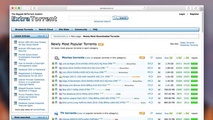The image size is (213, 120).
Task: Open Movies torrents category heading
Action: click(x=73, y=58)
